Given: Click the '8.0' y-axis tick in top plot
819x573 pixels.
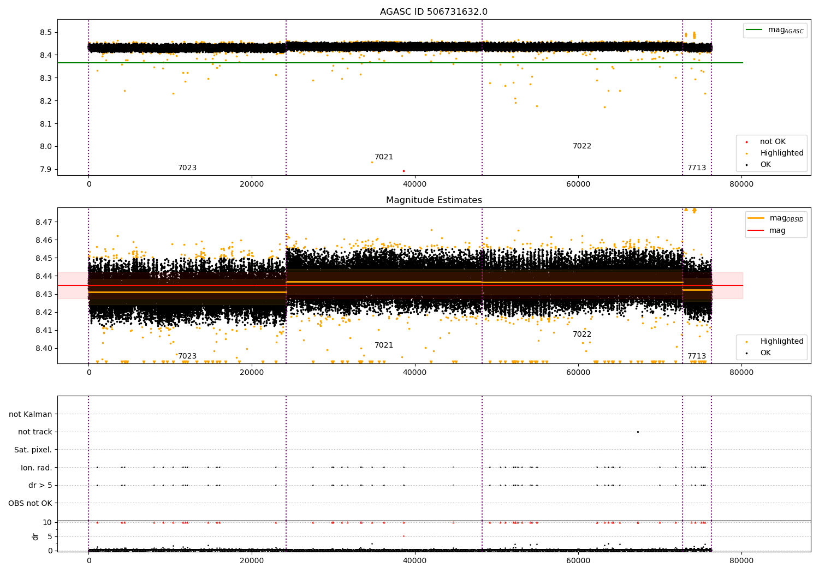Looking at the screenshot, I should coord(46,146).
